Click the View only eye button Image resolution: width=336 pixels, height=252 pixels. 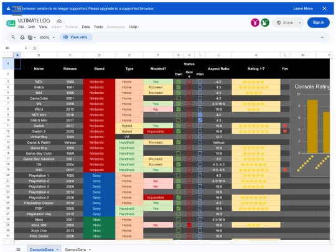(76, 37)
